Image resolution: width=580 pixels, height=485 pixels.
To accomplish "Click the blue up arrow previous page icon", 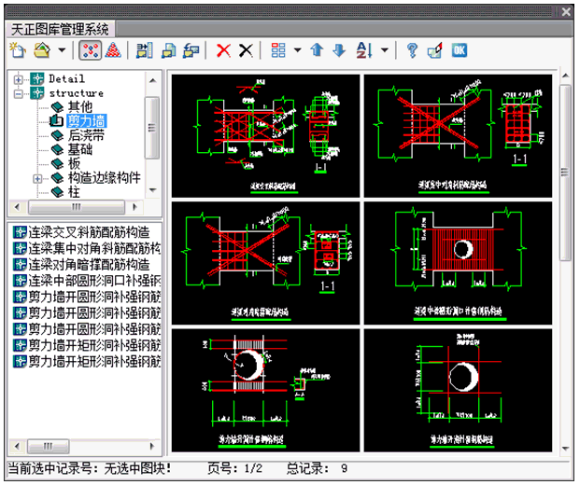I will tap(317, 49).
